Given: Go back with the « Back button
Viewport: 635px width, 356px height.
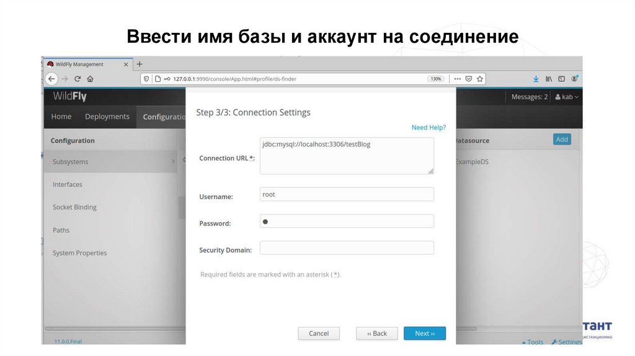Looking at the screenshot, I should (x=376, y=333).
